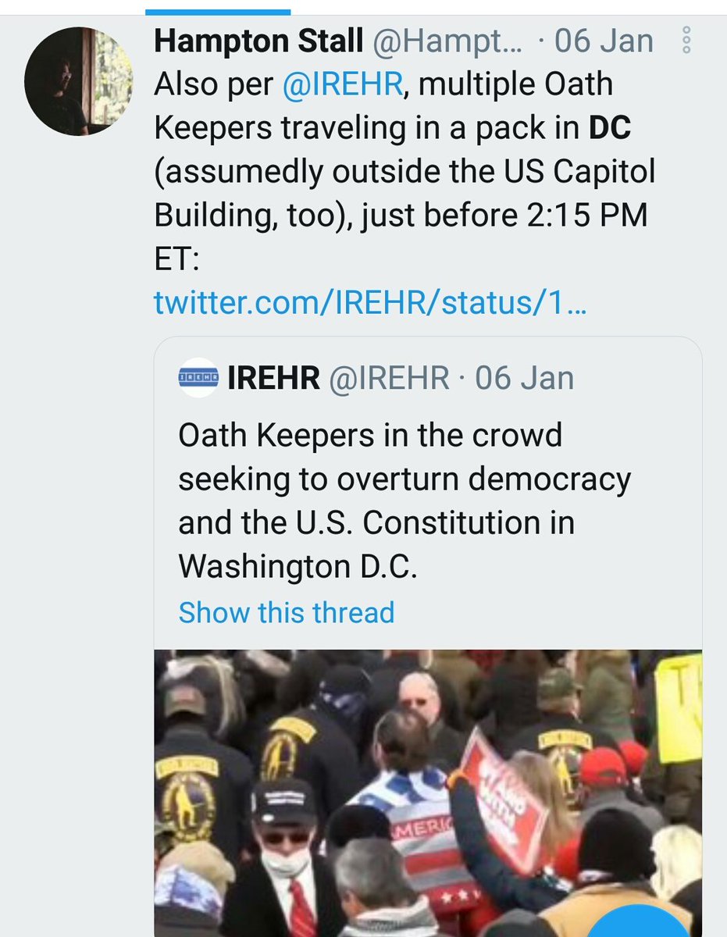Open the Oath Keepers crowd photo
This screenshot has height=937, width=727.
[x=427, y=793]
